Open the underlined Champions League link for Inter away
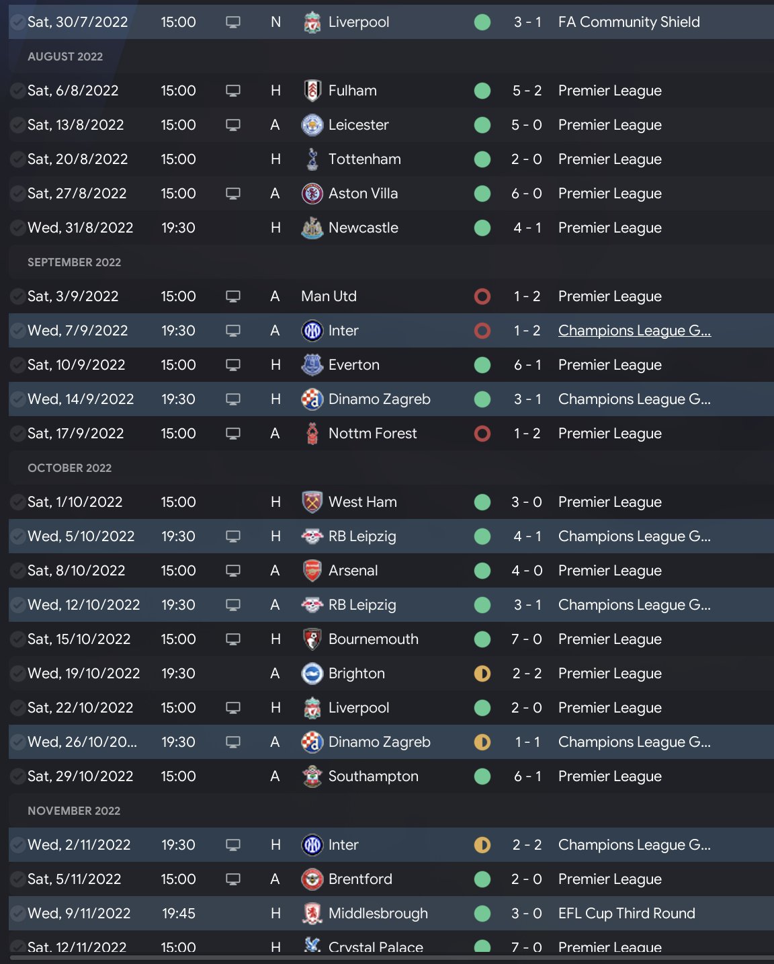This screenshot has height=964, width=774. [634, 331]
